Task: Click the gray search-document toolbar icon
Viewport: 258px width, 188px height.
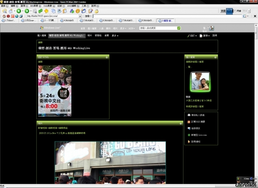Action: pyautogui.click(x=35, y=11)
